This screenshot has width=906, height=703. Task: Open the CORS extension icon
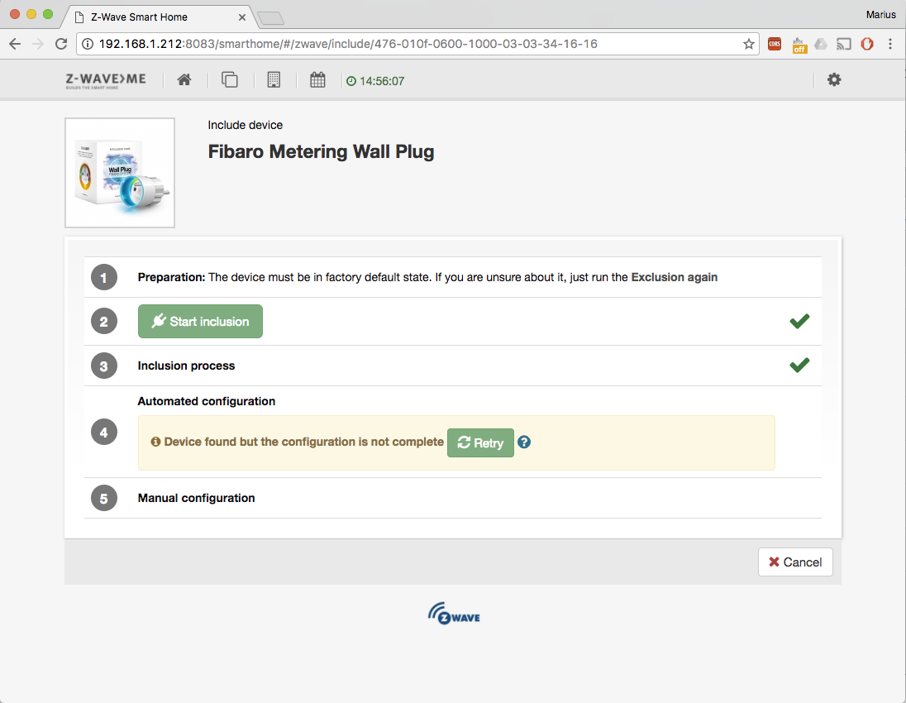coord(775,44)
